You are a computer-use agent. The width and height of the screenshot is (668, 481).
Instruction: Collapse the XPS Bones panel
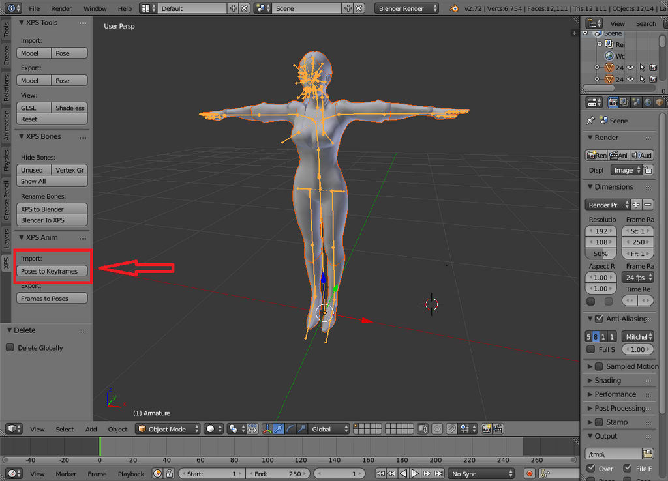coord(22,136)
